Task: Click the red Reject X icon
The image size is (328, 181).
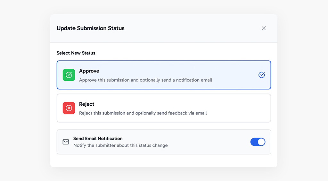Action: (x=69, y=108)
